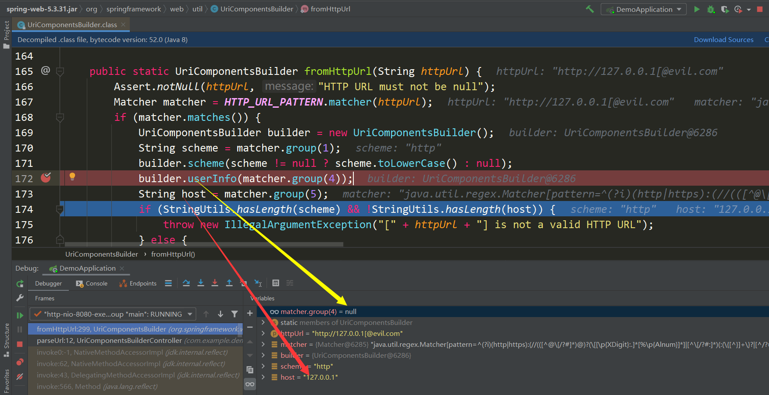The height and width of the screenshot is (395, 769).
Task: Toggle Mute Breakpoints in the debugger sidebar
Action: point(20,376)
